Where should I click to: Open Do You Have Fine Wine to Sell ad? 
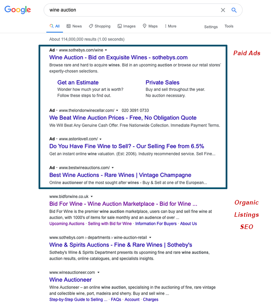[126, 146]
